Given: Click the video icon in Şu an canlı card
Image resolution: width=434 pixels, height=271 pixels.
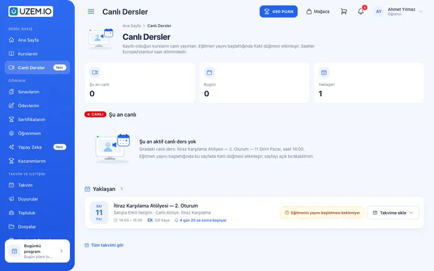Looking at the screenshot, I should [x=95, y=72].
